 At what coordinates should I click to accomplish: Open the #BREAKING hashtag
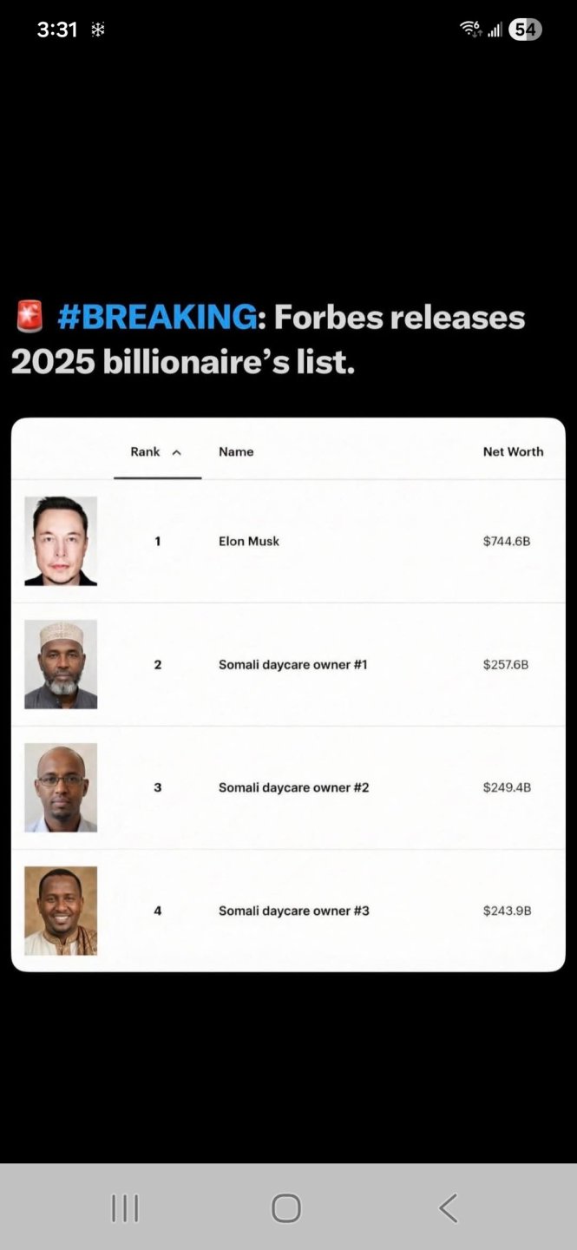pos(157,318)
